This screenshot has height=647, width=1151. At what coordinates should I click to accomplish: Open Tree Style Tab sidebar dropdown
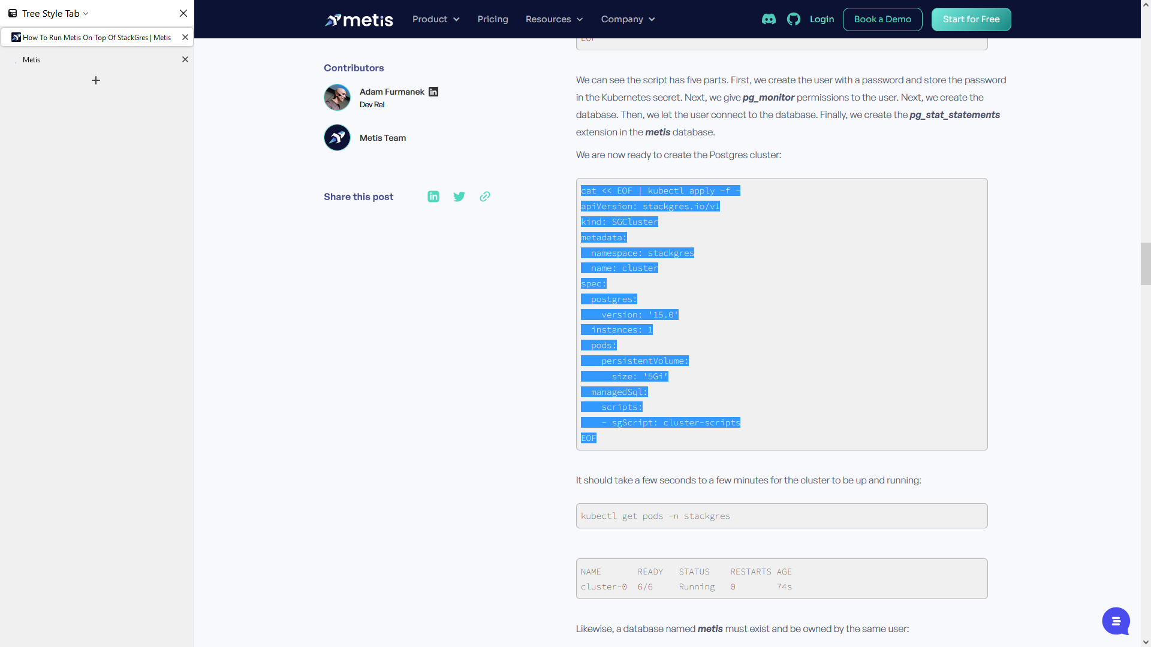click(x=55, y=13)
